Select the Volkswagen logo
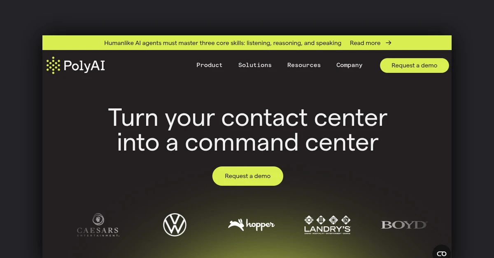Viewport: 494px width, 258px height. (175, 225)
